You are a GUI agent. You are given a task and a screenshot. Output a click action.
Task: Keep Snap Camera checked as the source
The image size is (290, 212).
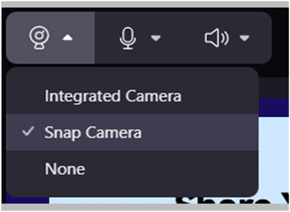(x=93, y=132)
